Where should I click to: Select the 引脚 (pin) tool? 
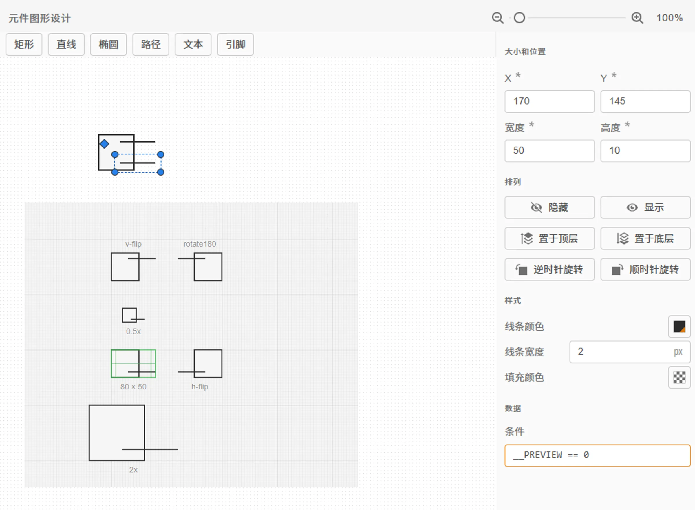235,44
